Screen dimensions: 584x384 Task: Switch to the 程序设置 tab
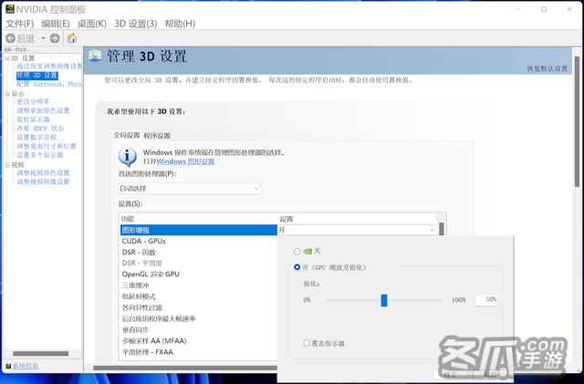157,136
